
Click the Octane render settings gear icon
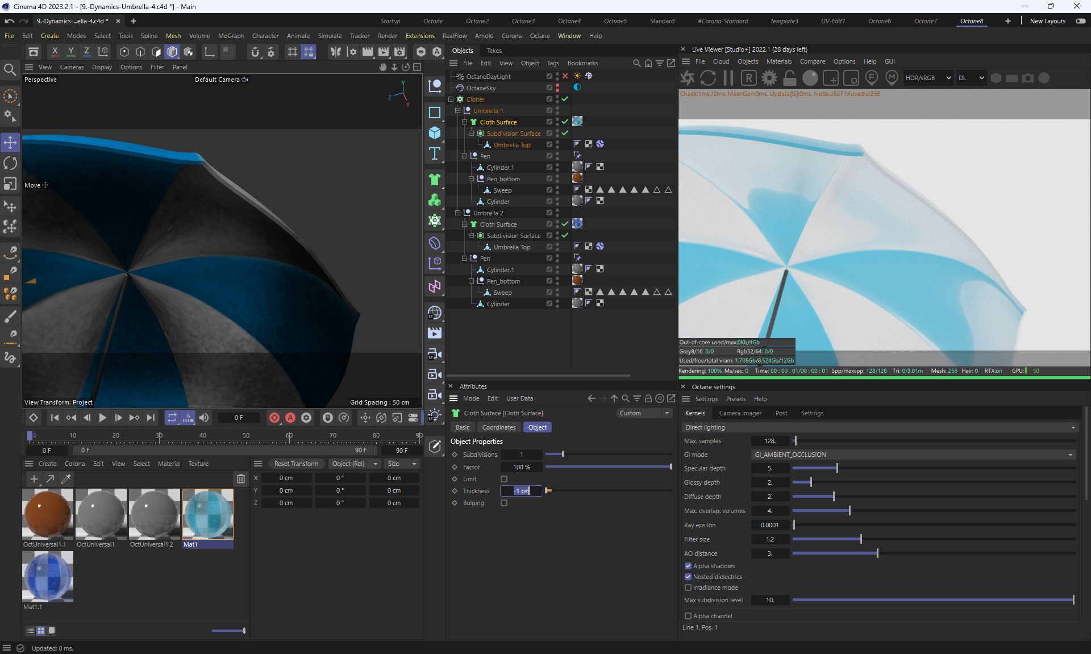coord(769,78)
